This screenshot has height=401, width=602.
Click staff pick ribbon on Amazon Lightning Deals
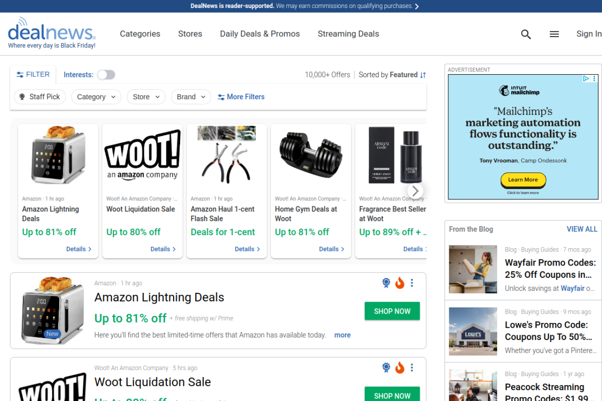pyautogui.click(x=386, y=283)
